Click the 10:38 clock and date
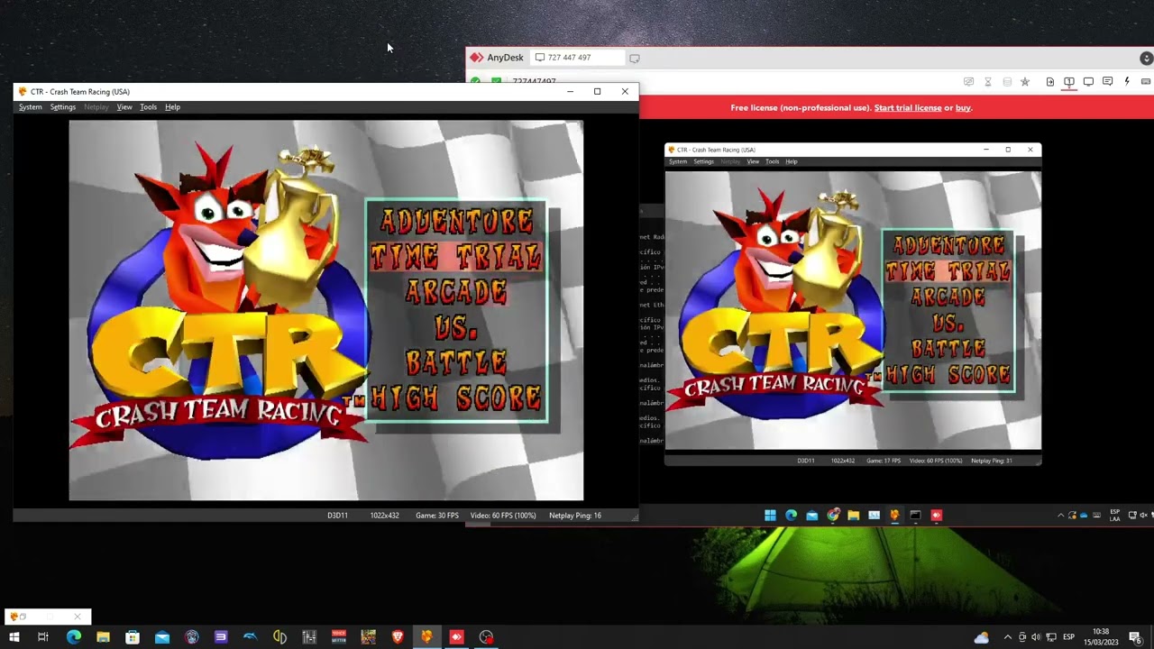1154x649 pixels. 1101,636
